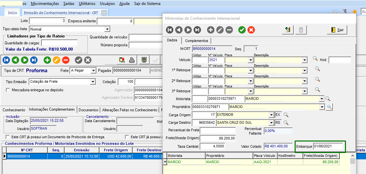Screen dimensions: 366x174
Task: Check 'Este CRT já possui um Documento de Protocolo'
Action: pos(8,137)
